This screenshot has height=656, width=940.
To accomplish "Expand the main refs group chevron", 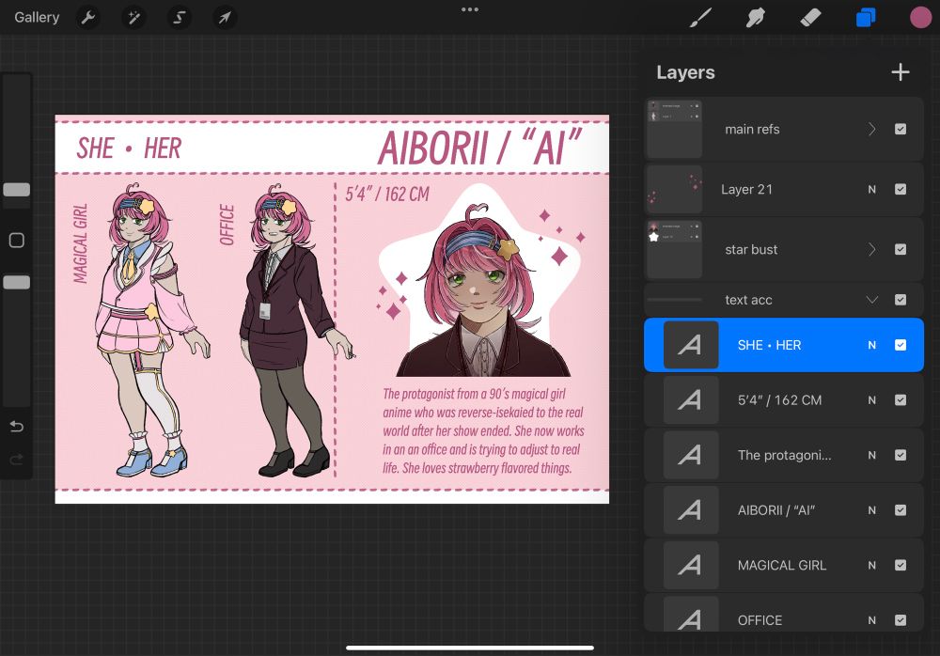I will (872, 129).
